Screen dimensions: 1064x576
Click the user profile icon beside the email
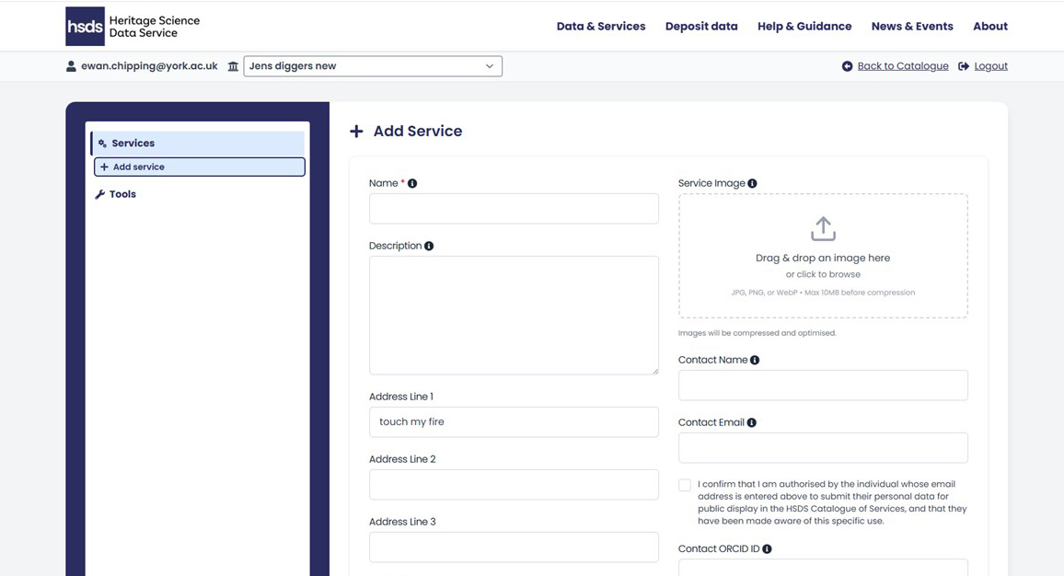click(x=71, y=65)
